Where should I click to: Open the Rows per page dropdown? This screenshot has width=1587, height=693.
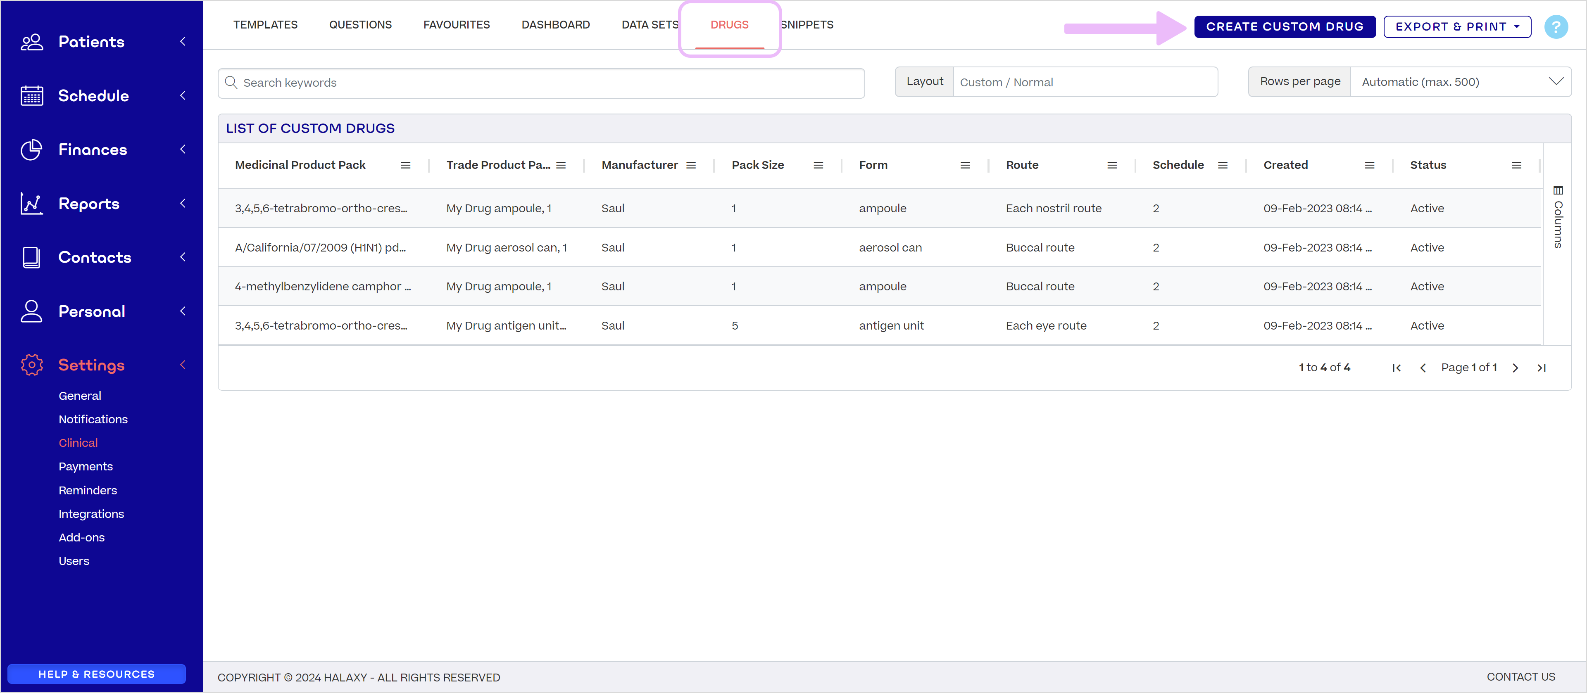click(1460, 82)
